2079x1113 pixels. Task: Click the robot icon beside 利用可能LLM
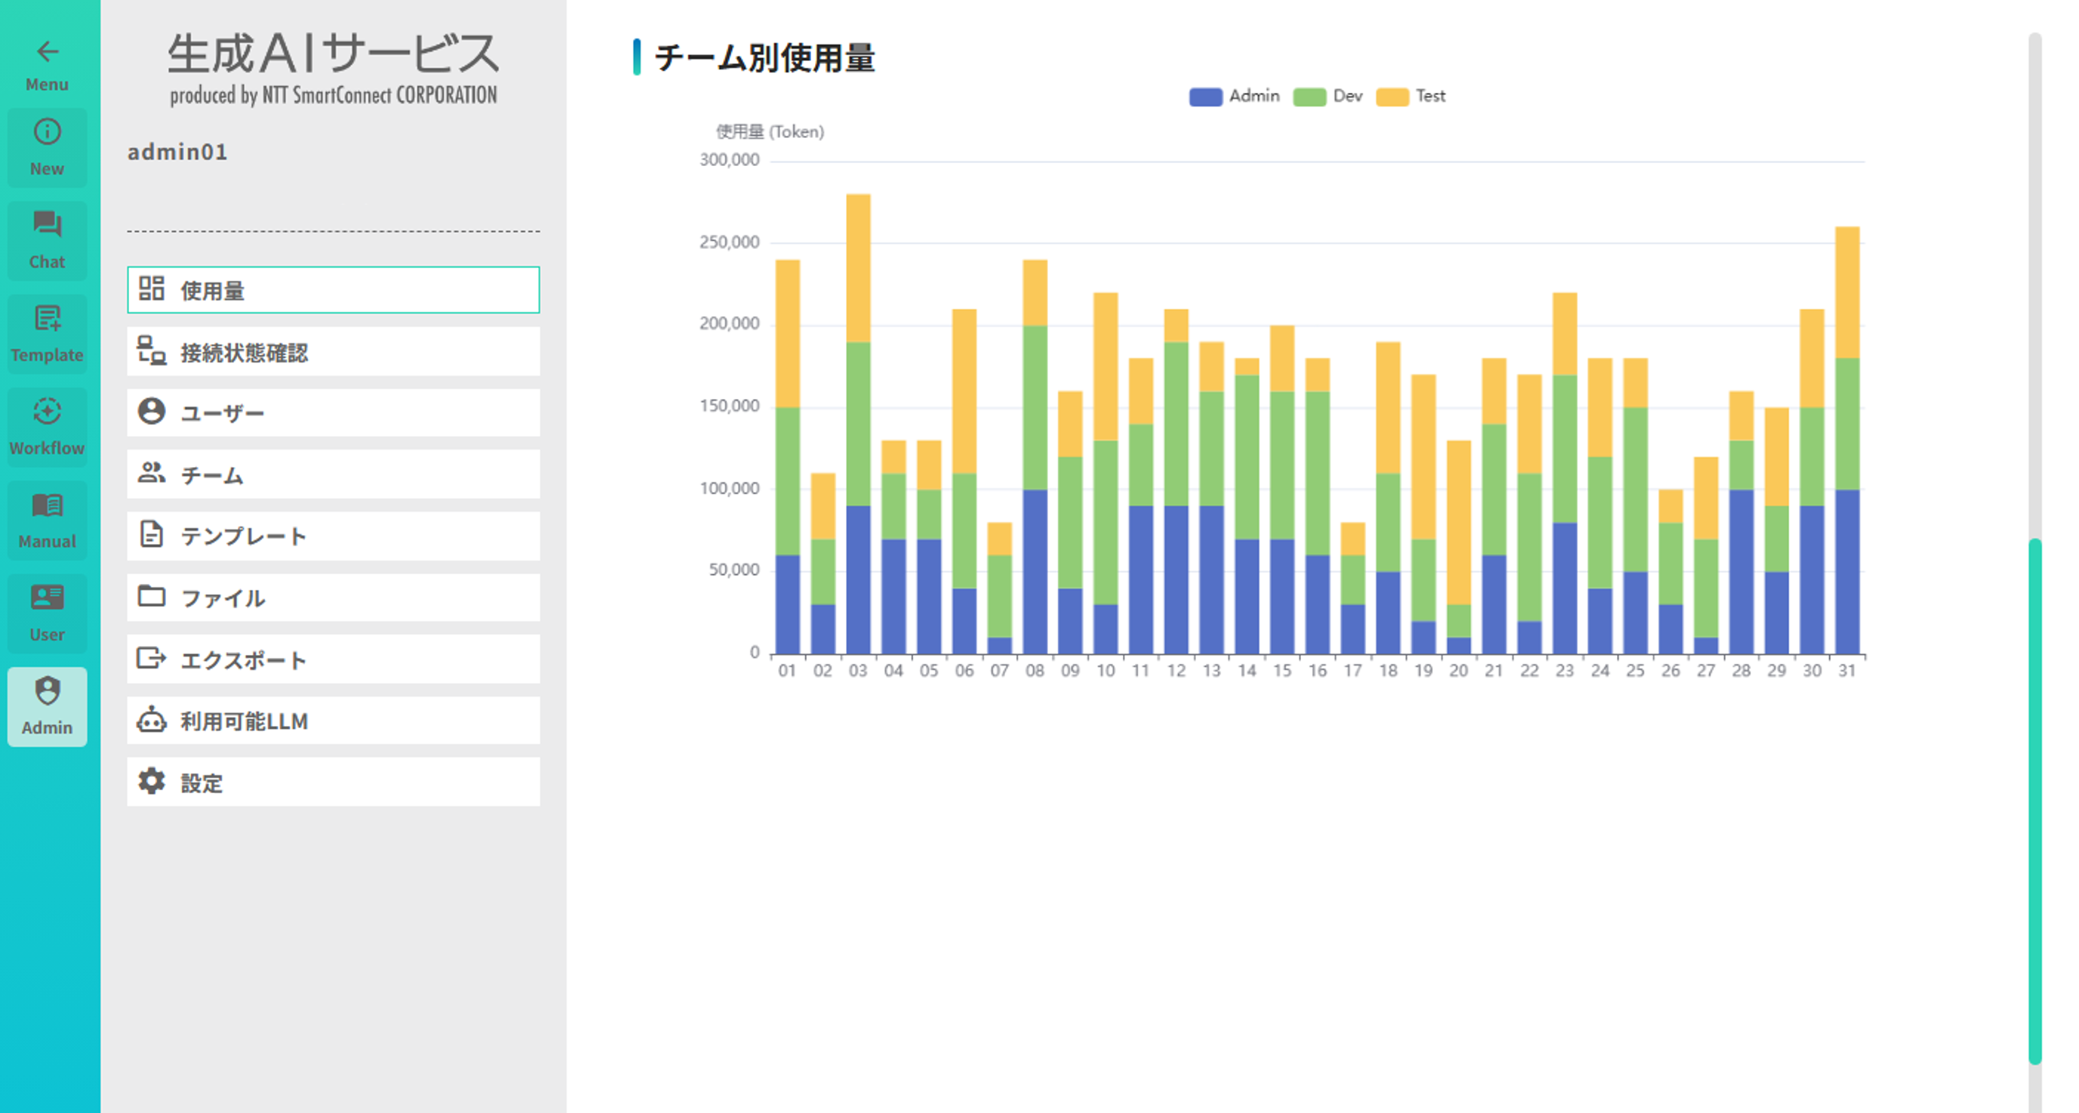(151, 720)
